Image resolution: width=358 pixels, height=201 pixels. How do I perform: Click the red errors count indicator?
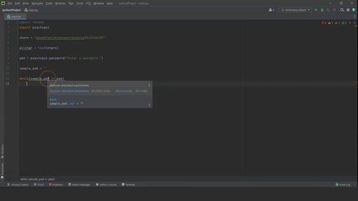point(324,23)
